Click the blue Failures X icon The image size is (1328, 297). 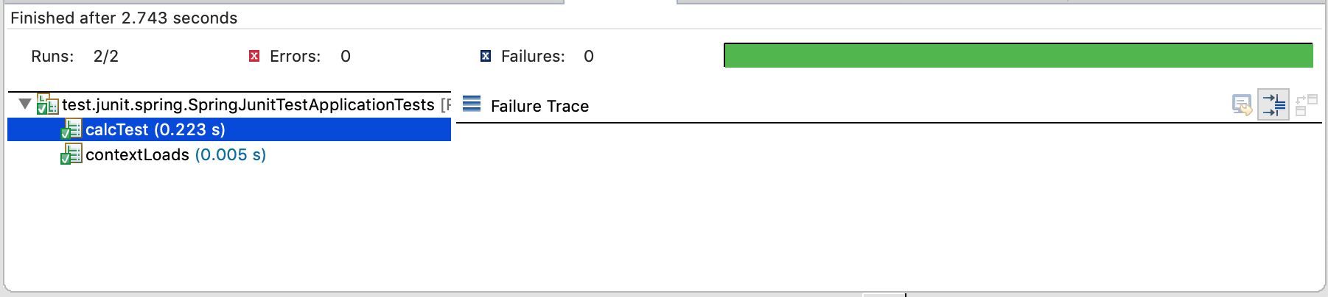tap(486, 57)
